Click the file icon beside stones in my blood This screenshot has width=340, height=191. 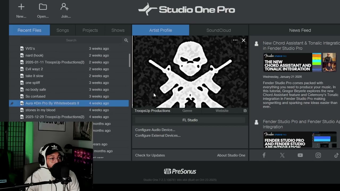22,110
